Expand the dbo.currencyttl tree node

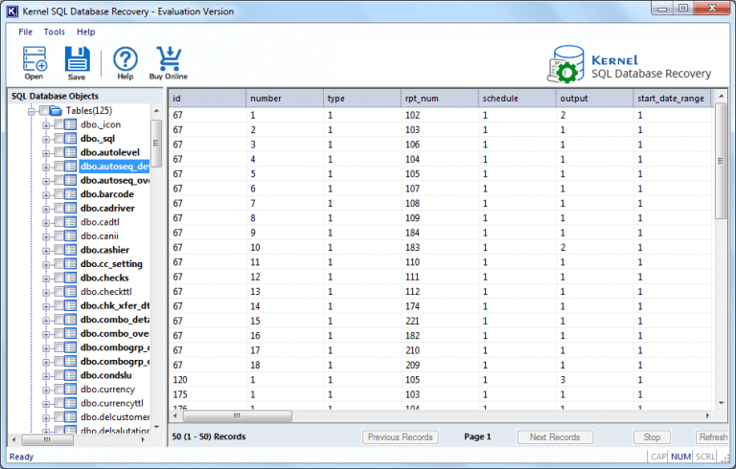[x=46, y=404]
